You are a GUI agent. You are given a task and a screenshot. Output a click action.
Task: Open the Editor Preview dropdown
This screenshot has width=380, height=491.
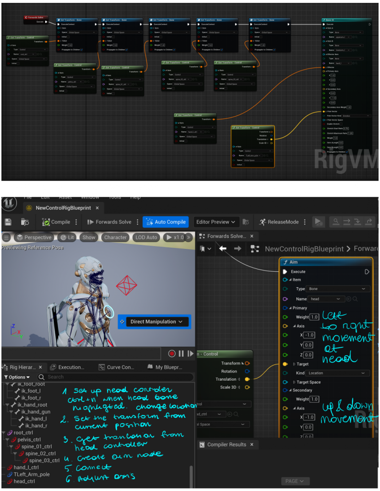click(216, 222)
